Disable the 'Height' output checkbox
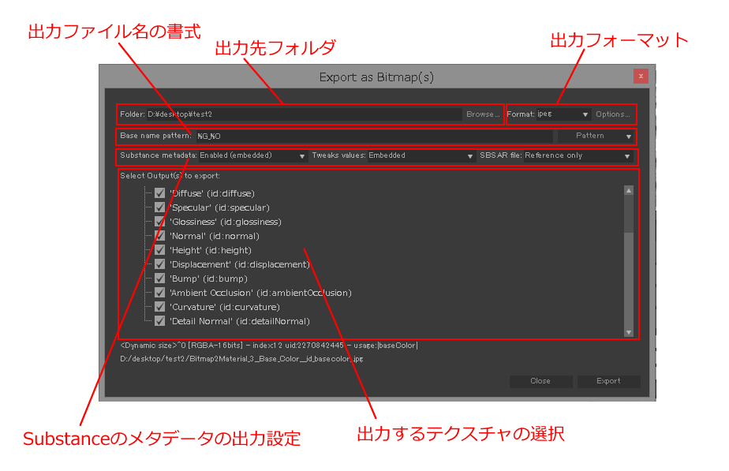 (x=160, y=250)
